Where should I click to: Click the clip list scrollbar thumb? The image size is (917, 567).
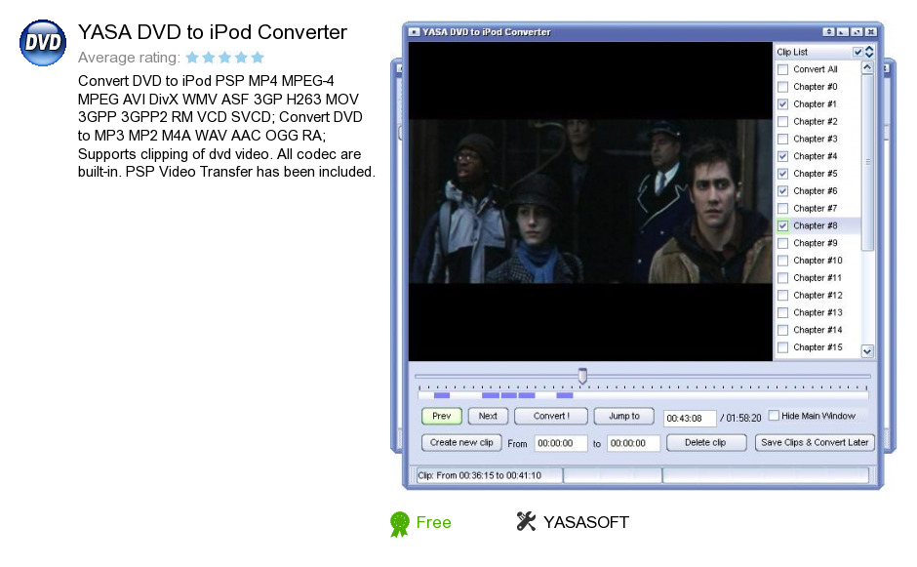tap(867, 162)
